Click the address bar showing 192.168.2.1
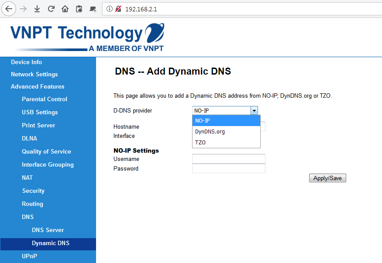Viewport: 382px width, 263px height. pos(242,9)
